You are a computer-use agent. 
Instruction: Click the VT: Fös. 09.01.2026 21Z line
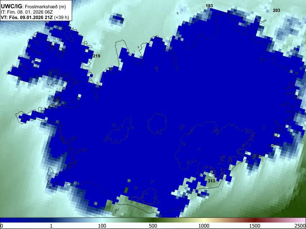coord(35,17)
